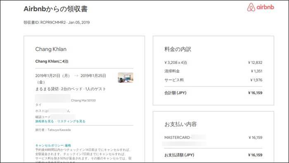Image resolution: width=289 pixels, height=163 pixels.
Task: Click the 合計額 (JPY) label
Action: 175,93
